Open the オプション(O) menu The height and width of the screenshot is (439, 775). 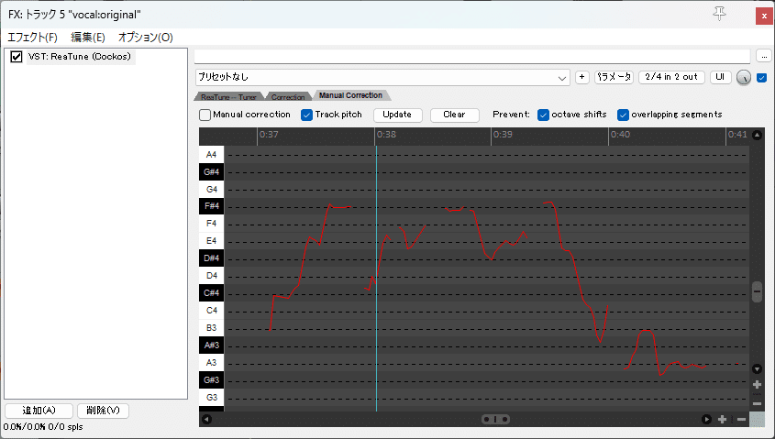coord(145,38)
